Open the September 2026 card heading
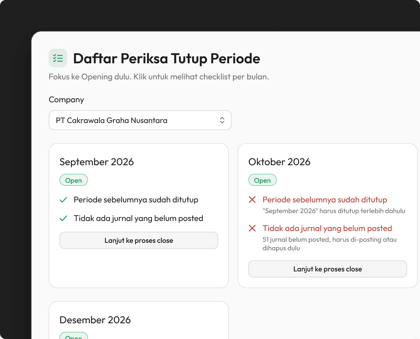This screenshot has width=420, height=339. tap(97, 162)
